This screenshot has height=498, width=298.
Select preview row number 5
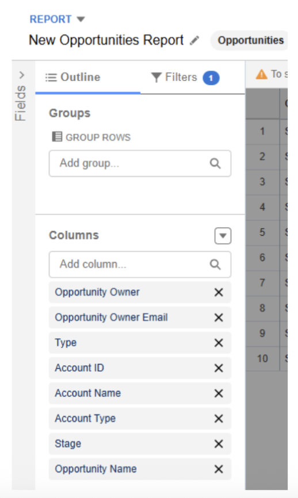pyautogui.click(x=262, y=232)
